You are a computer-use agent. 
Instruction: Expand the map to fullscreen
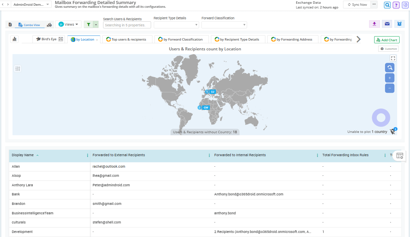pyautogui.click(x=393, y=58)
